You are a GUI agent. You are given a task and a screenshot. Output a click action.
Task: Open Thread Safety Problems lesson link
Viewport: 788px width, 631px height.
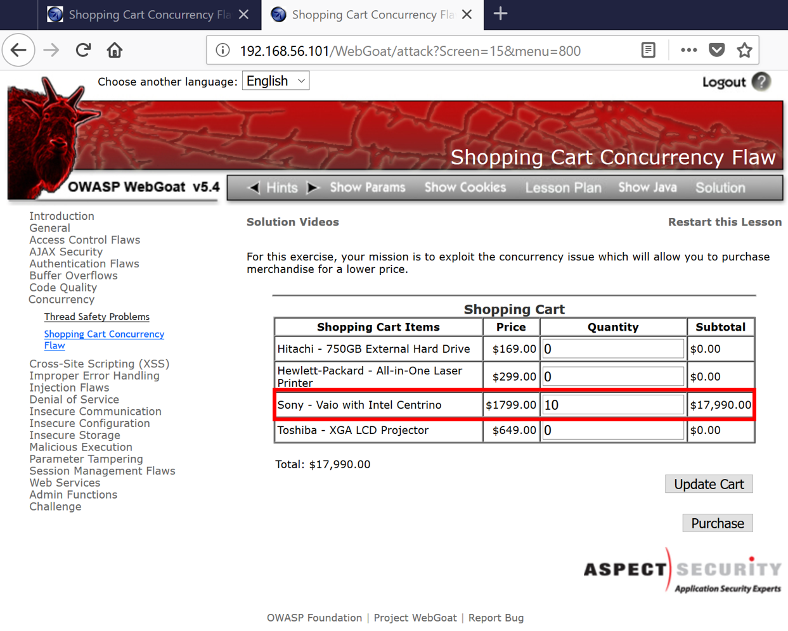pos(96,317)
